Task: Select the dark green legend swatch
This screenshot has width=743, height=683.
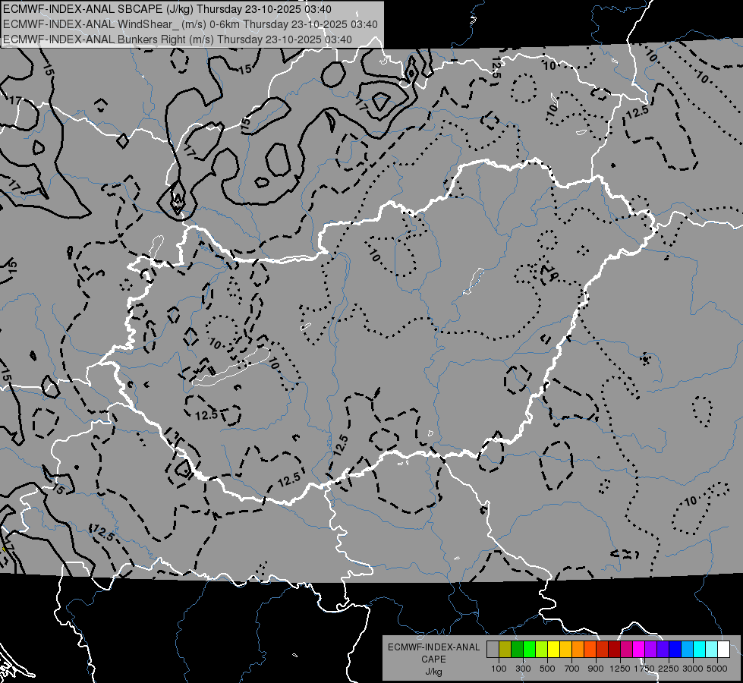Action: pos(517,650)
